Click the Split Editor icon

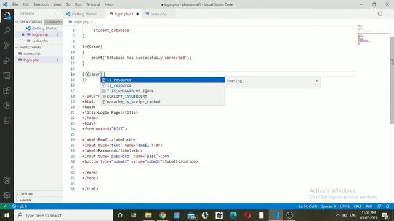click(x=380, y=14)
